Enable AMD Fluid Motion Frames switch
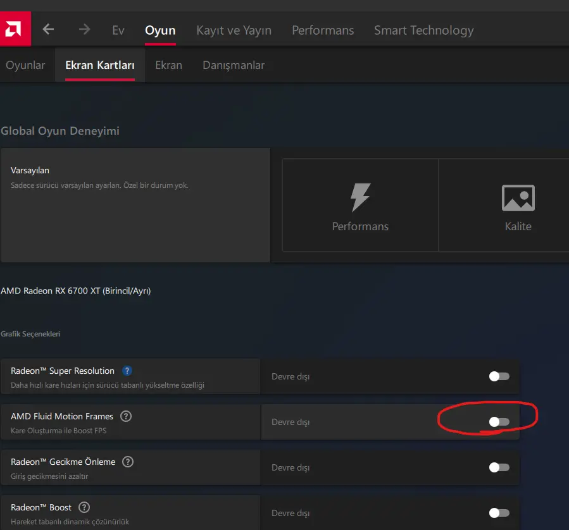Screen dimensions: 569x530 [499, 422]
